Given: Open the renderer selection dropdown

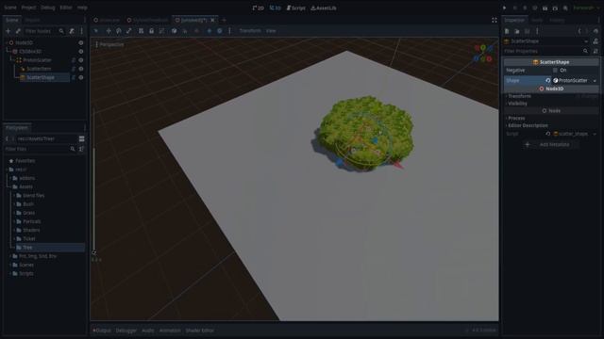Looking at the screenshot, I should tap(585, 8).
